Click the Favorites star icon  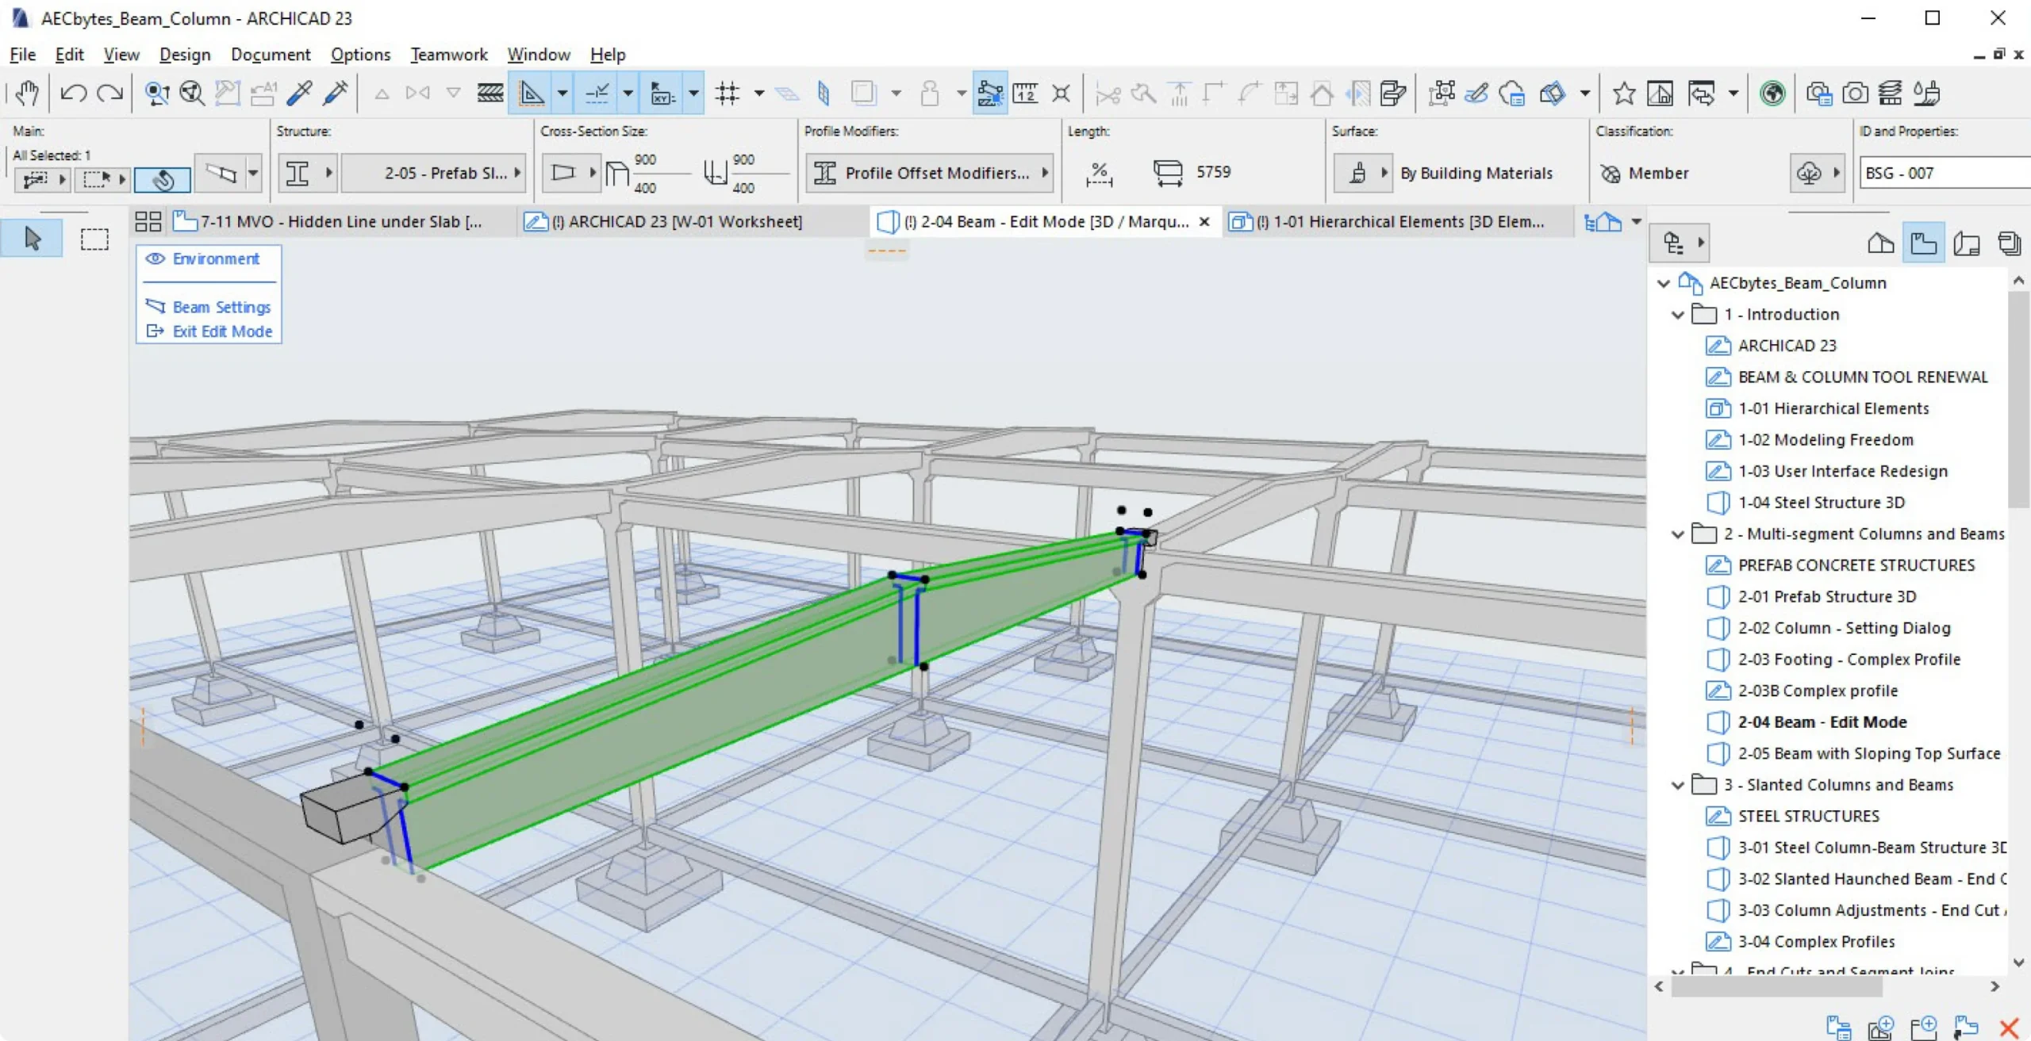tap(1624, 94)
